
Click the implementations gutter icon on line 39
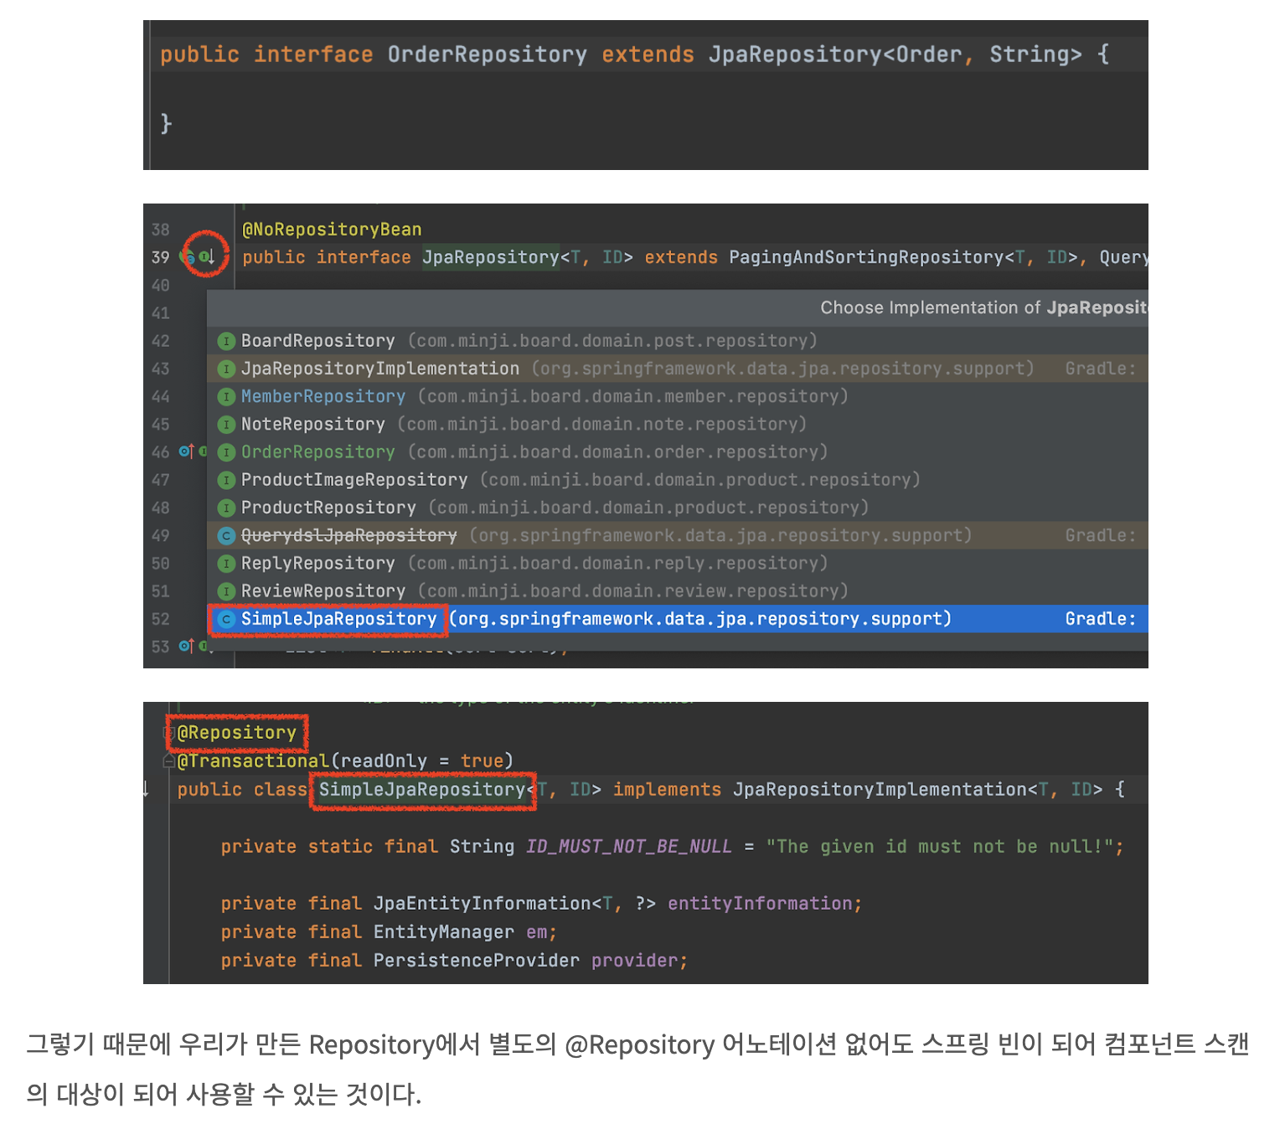206,256
